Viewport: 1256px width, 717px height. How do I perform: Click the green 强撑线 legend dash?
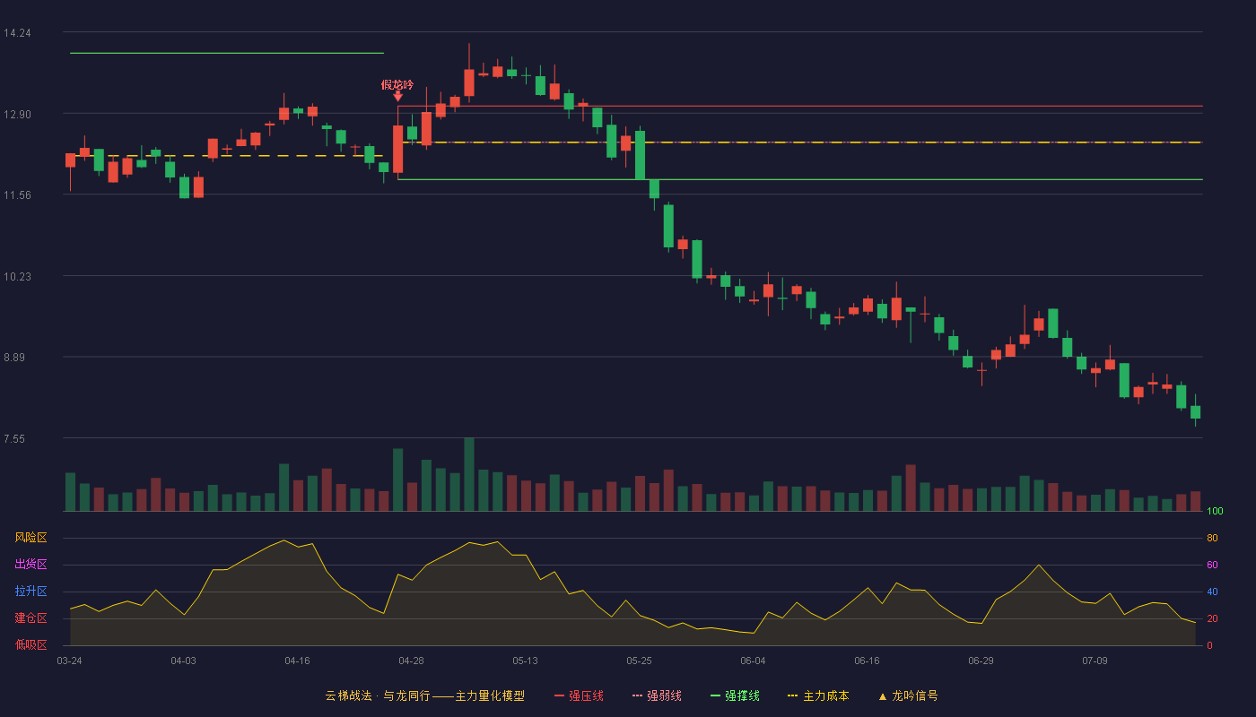[716, 696]
